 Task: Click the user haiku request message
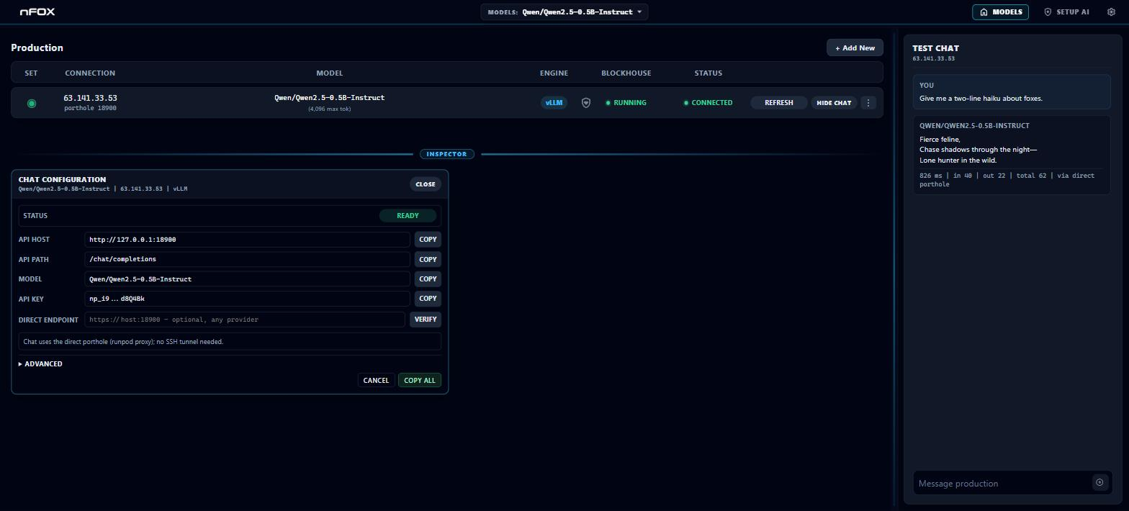pyautogui.click(x=981, y=99)
